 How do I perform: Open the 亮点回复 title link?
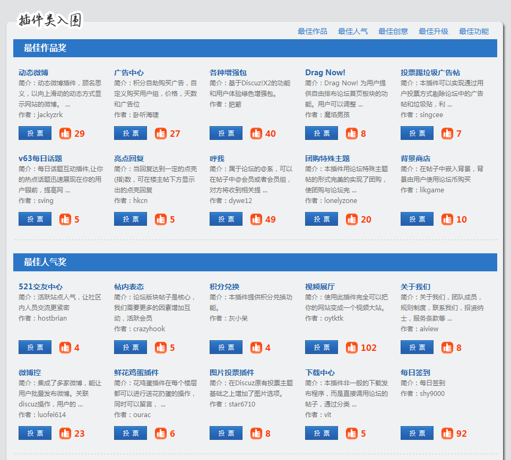click(x=129, y=158)
